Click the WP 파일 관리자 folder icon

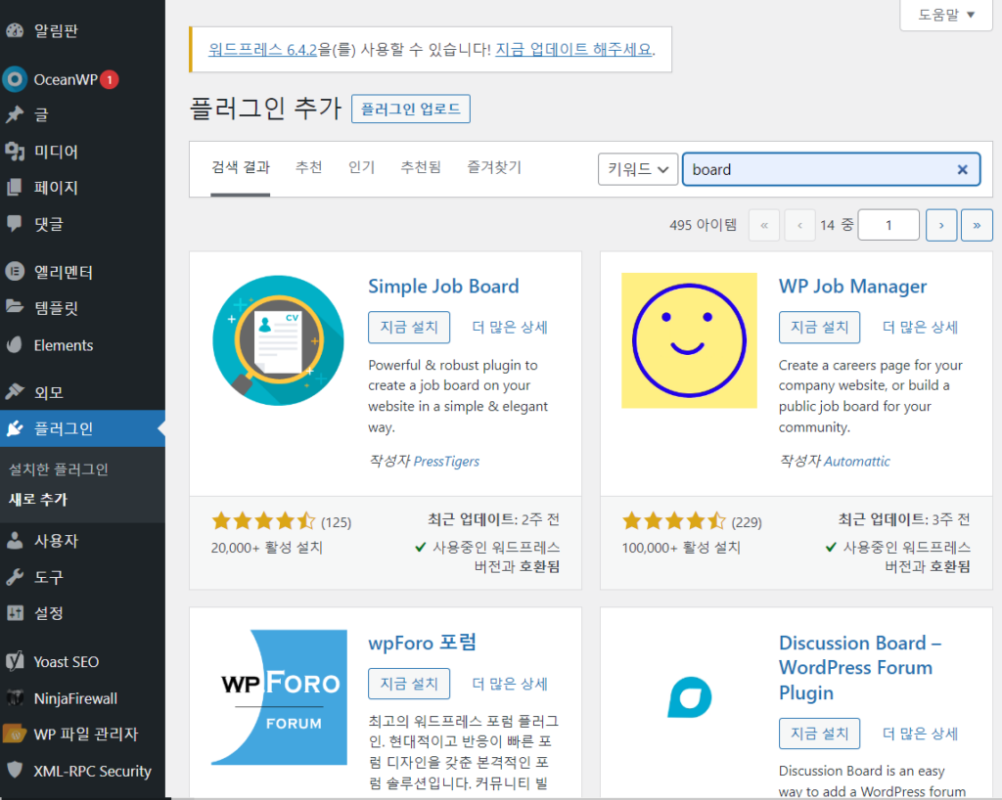click(15, 734)
